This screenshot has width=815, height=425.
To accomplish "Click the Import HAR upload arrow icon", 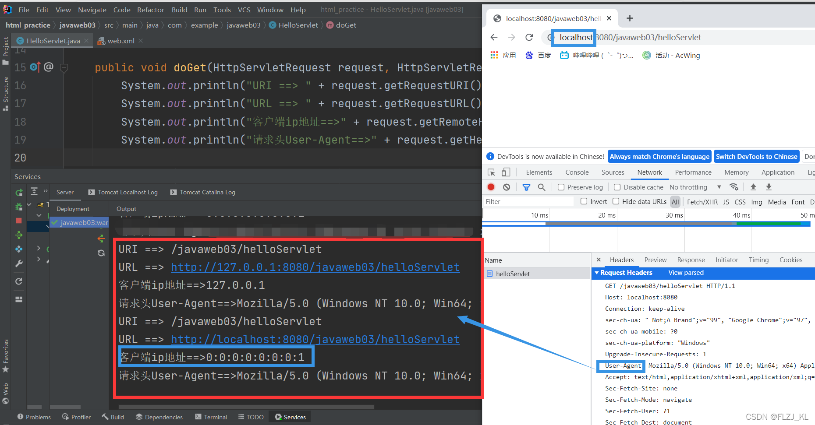I will (x=753, y=187).
